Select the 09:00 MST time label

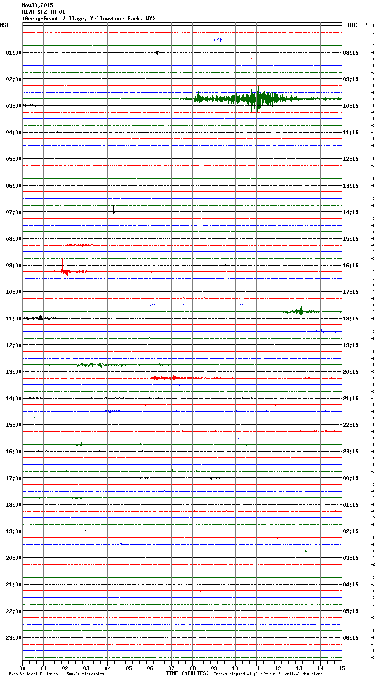(14, 266)
